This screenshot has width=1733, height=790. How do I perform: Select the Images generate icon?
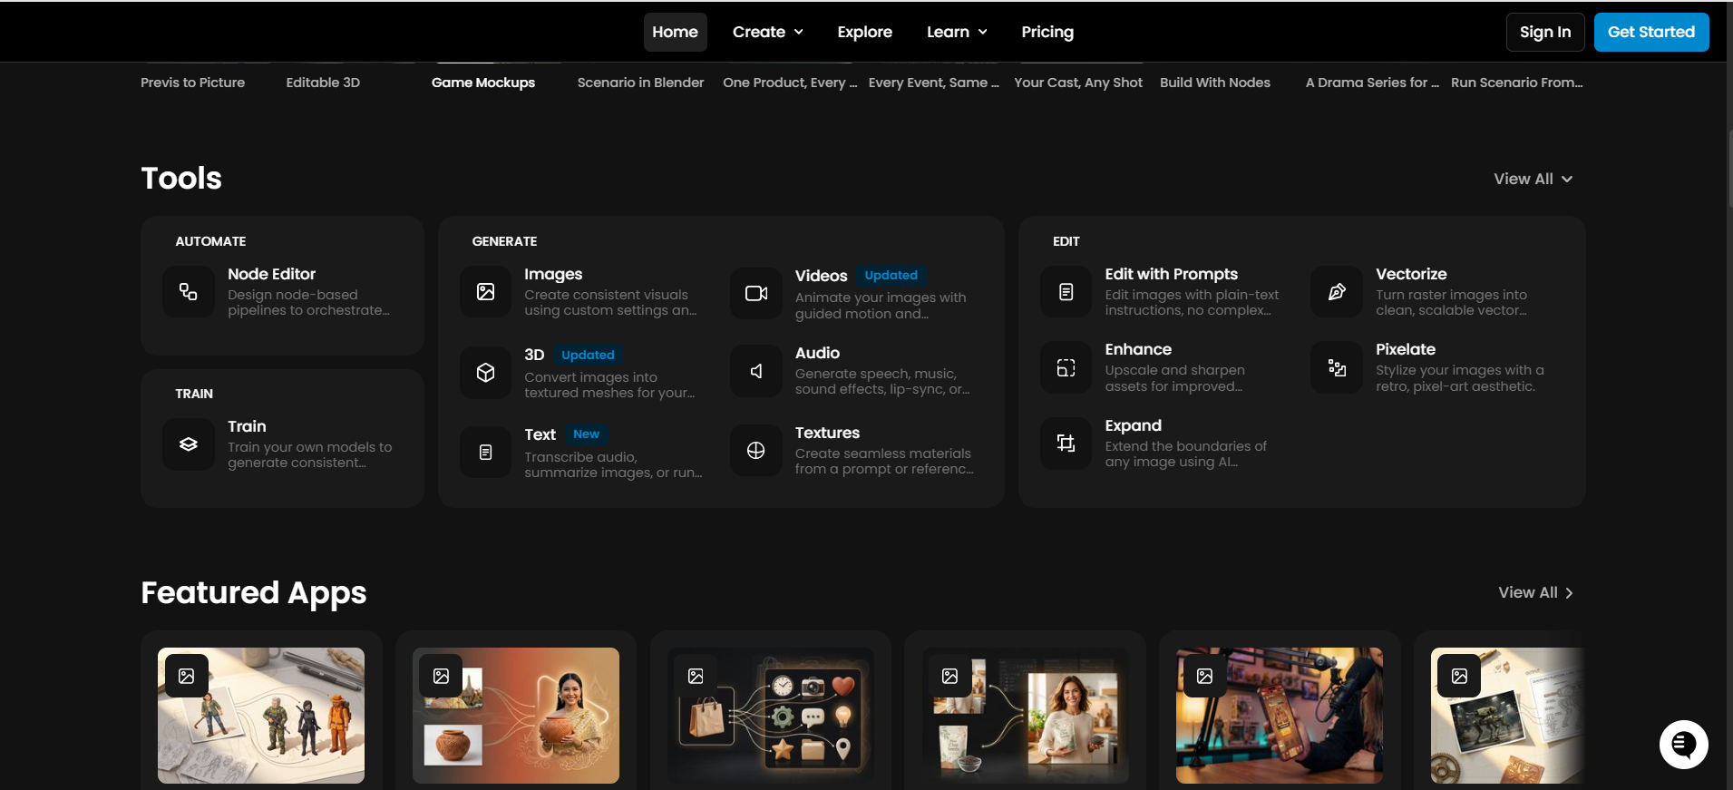tap(486, 291)
